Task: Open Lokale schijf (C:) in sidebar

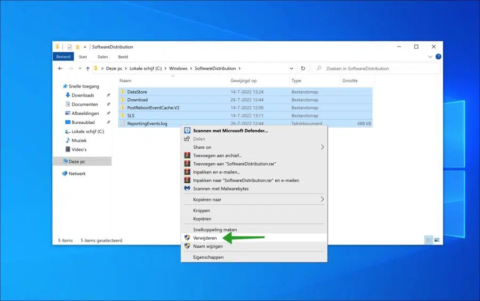Action: 88,131
